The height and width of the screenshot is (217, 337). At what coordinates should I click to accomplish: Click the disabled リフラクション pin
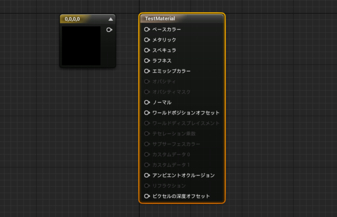147,186
